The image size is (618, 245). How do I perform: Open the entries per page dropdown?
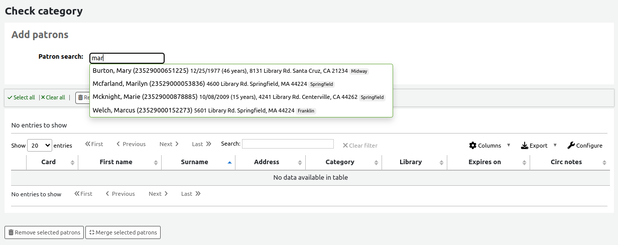[x=39, y=146]
